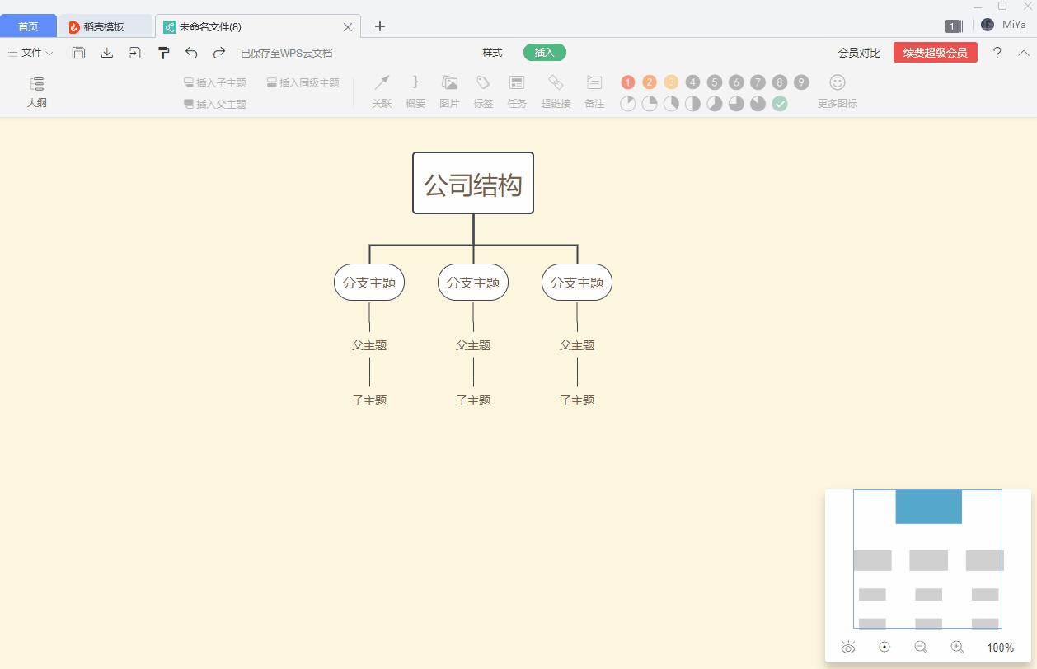
Task: Mark task complete with green checkmark icon
Action: pyautogui.click(x=779, y=105)
